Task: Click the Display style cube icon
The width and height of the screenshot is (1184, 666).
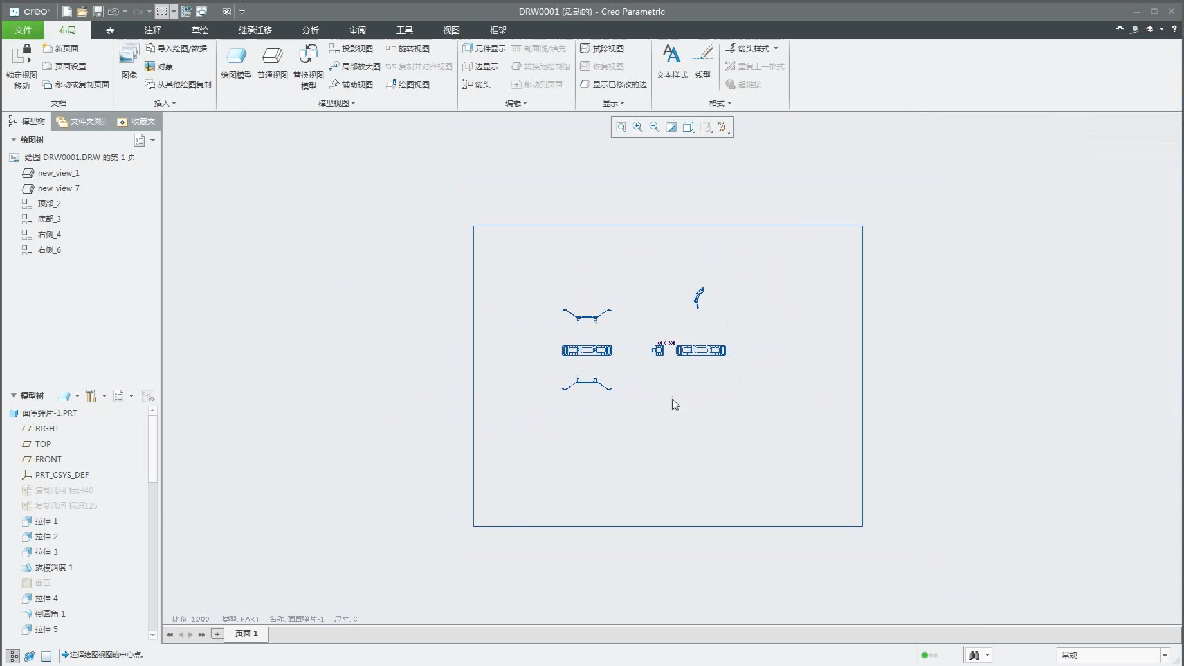Action: [688, 127]
